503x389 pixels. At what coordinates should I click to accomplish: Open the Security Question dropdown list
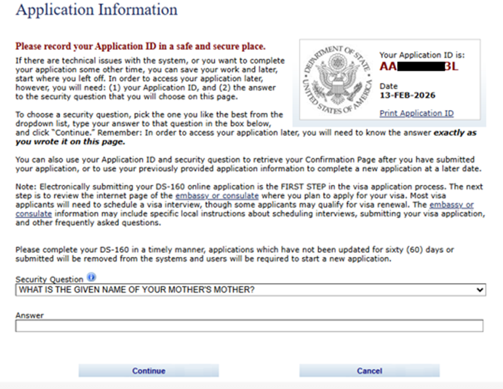click(250, 290)
